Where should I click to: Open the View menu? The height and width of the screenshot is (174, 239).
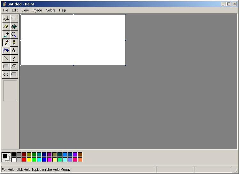point(25,10)
